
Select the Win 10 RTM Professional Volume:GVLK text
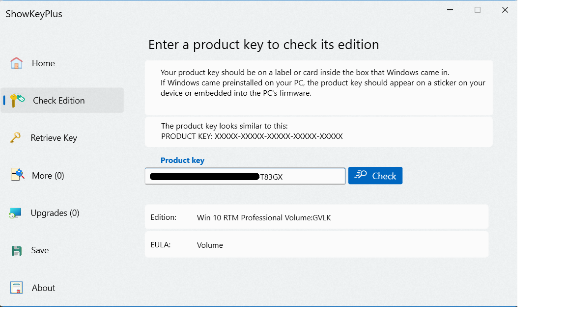point(264,218)
